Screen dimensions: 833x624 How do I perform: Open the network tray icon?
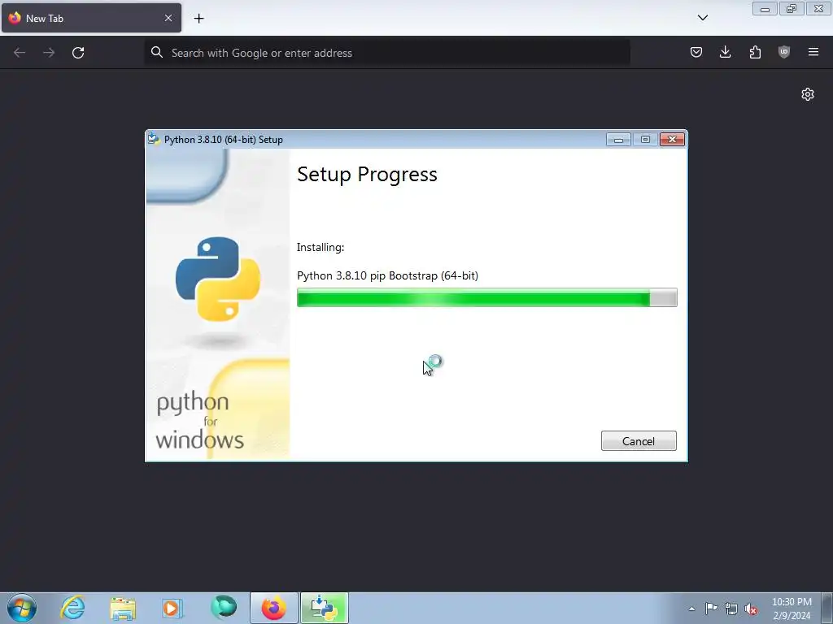click(731, 609)
